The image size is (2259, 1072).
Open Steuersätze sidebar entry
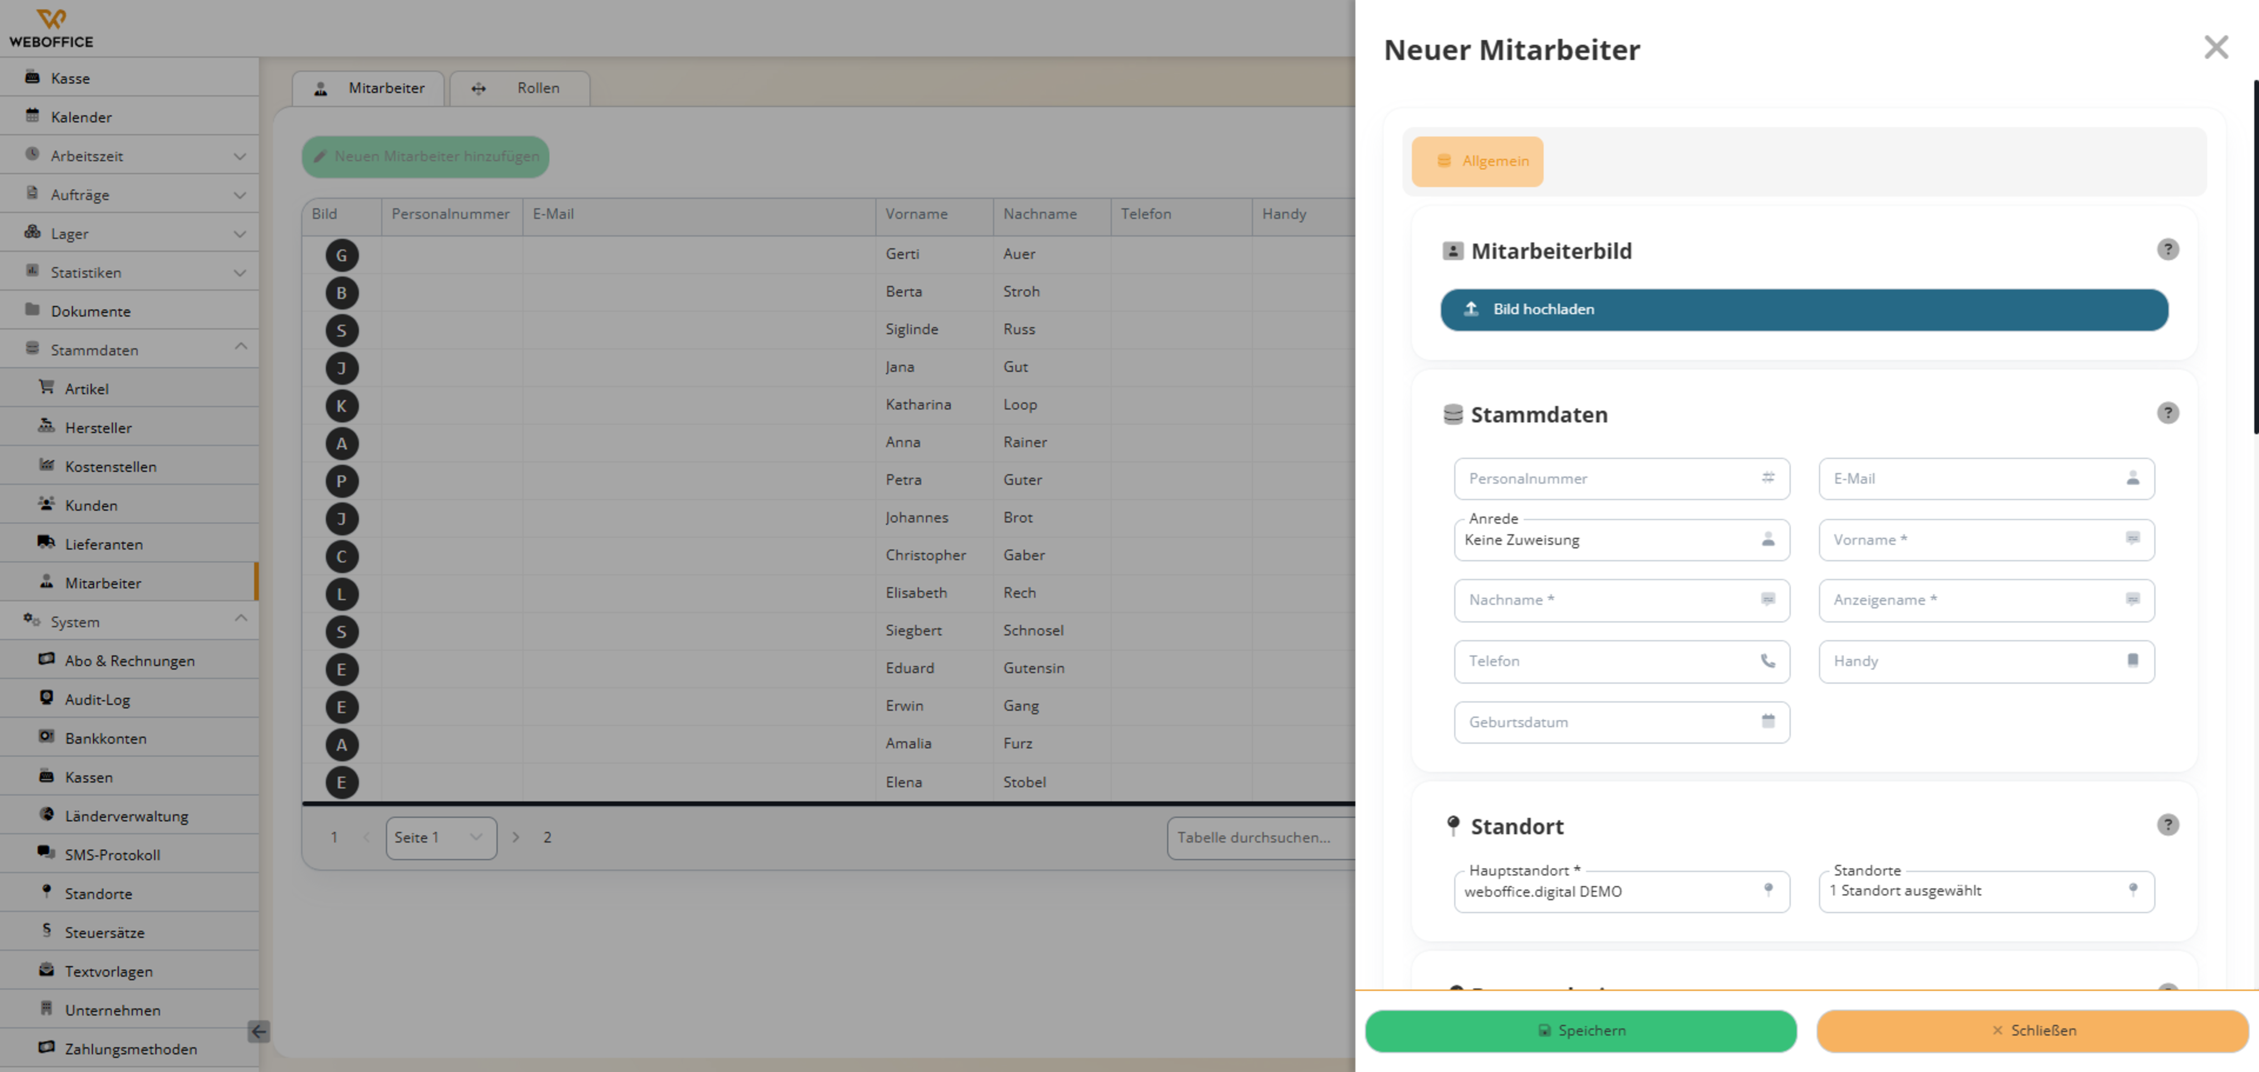pos(129,932)
